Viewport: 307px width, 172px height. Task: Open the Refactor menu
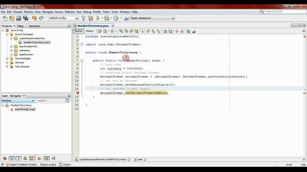click(x=70, y=12)
